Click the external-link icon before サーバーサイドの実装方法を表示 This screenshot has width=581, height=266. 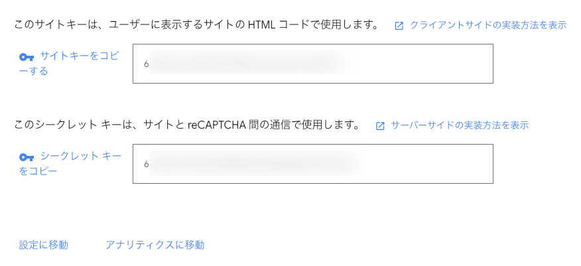point(380,125)
